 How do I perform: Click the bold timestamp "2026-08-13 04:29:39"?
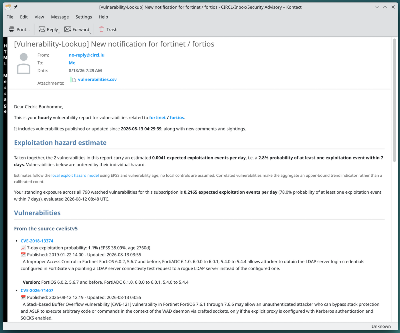(141, 129)
